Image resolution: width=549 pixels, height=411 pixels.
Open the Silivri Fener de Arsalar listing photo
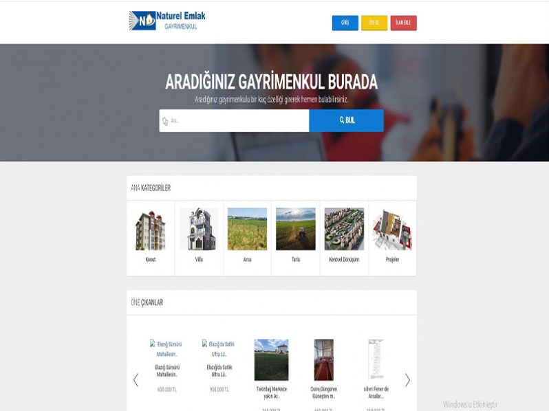[x=376, y=360]
